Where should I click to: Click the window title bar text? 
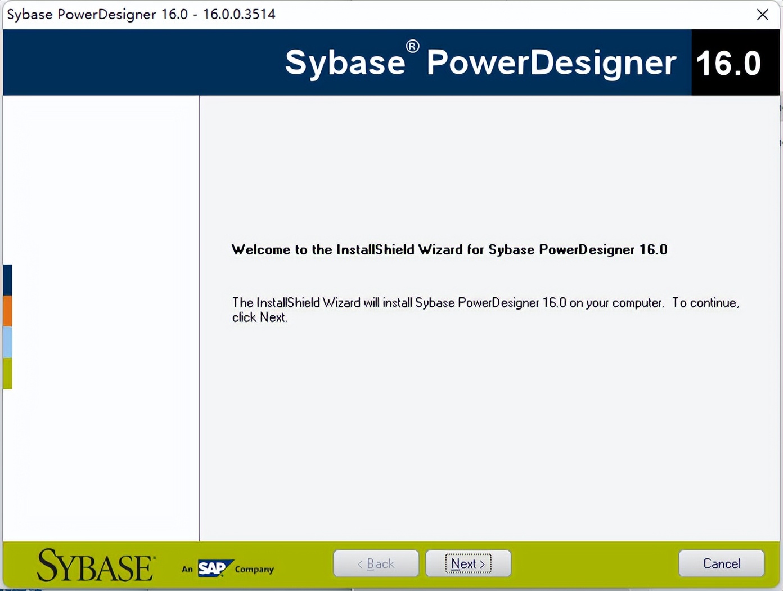pyautogui.click(x=141, y=15)
